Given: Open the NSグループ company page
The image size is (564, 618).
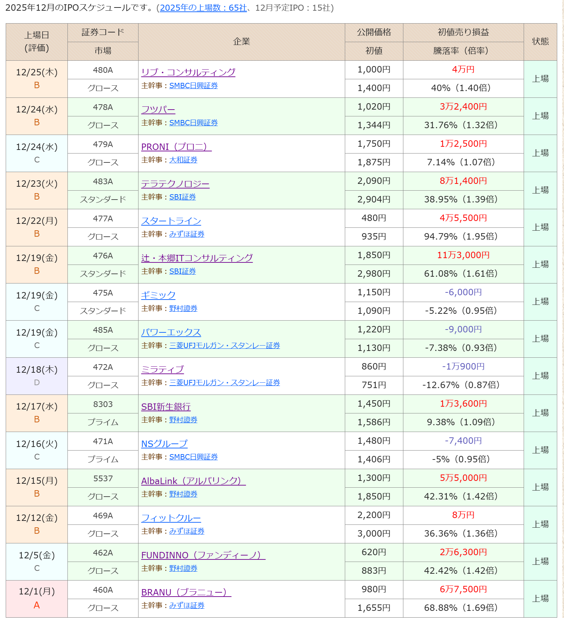Looking at the screenshot, I should tap(164, 444).
